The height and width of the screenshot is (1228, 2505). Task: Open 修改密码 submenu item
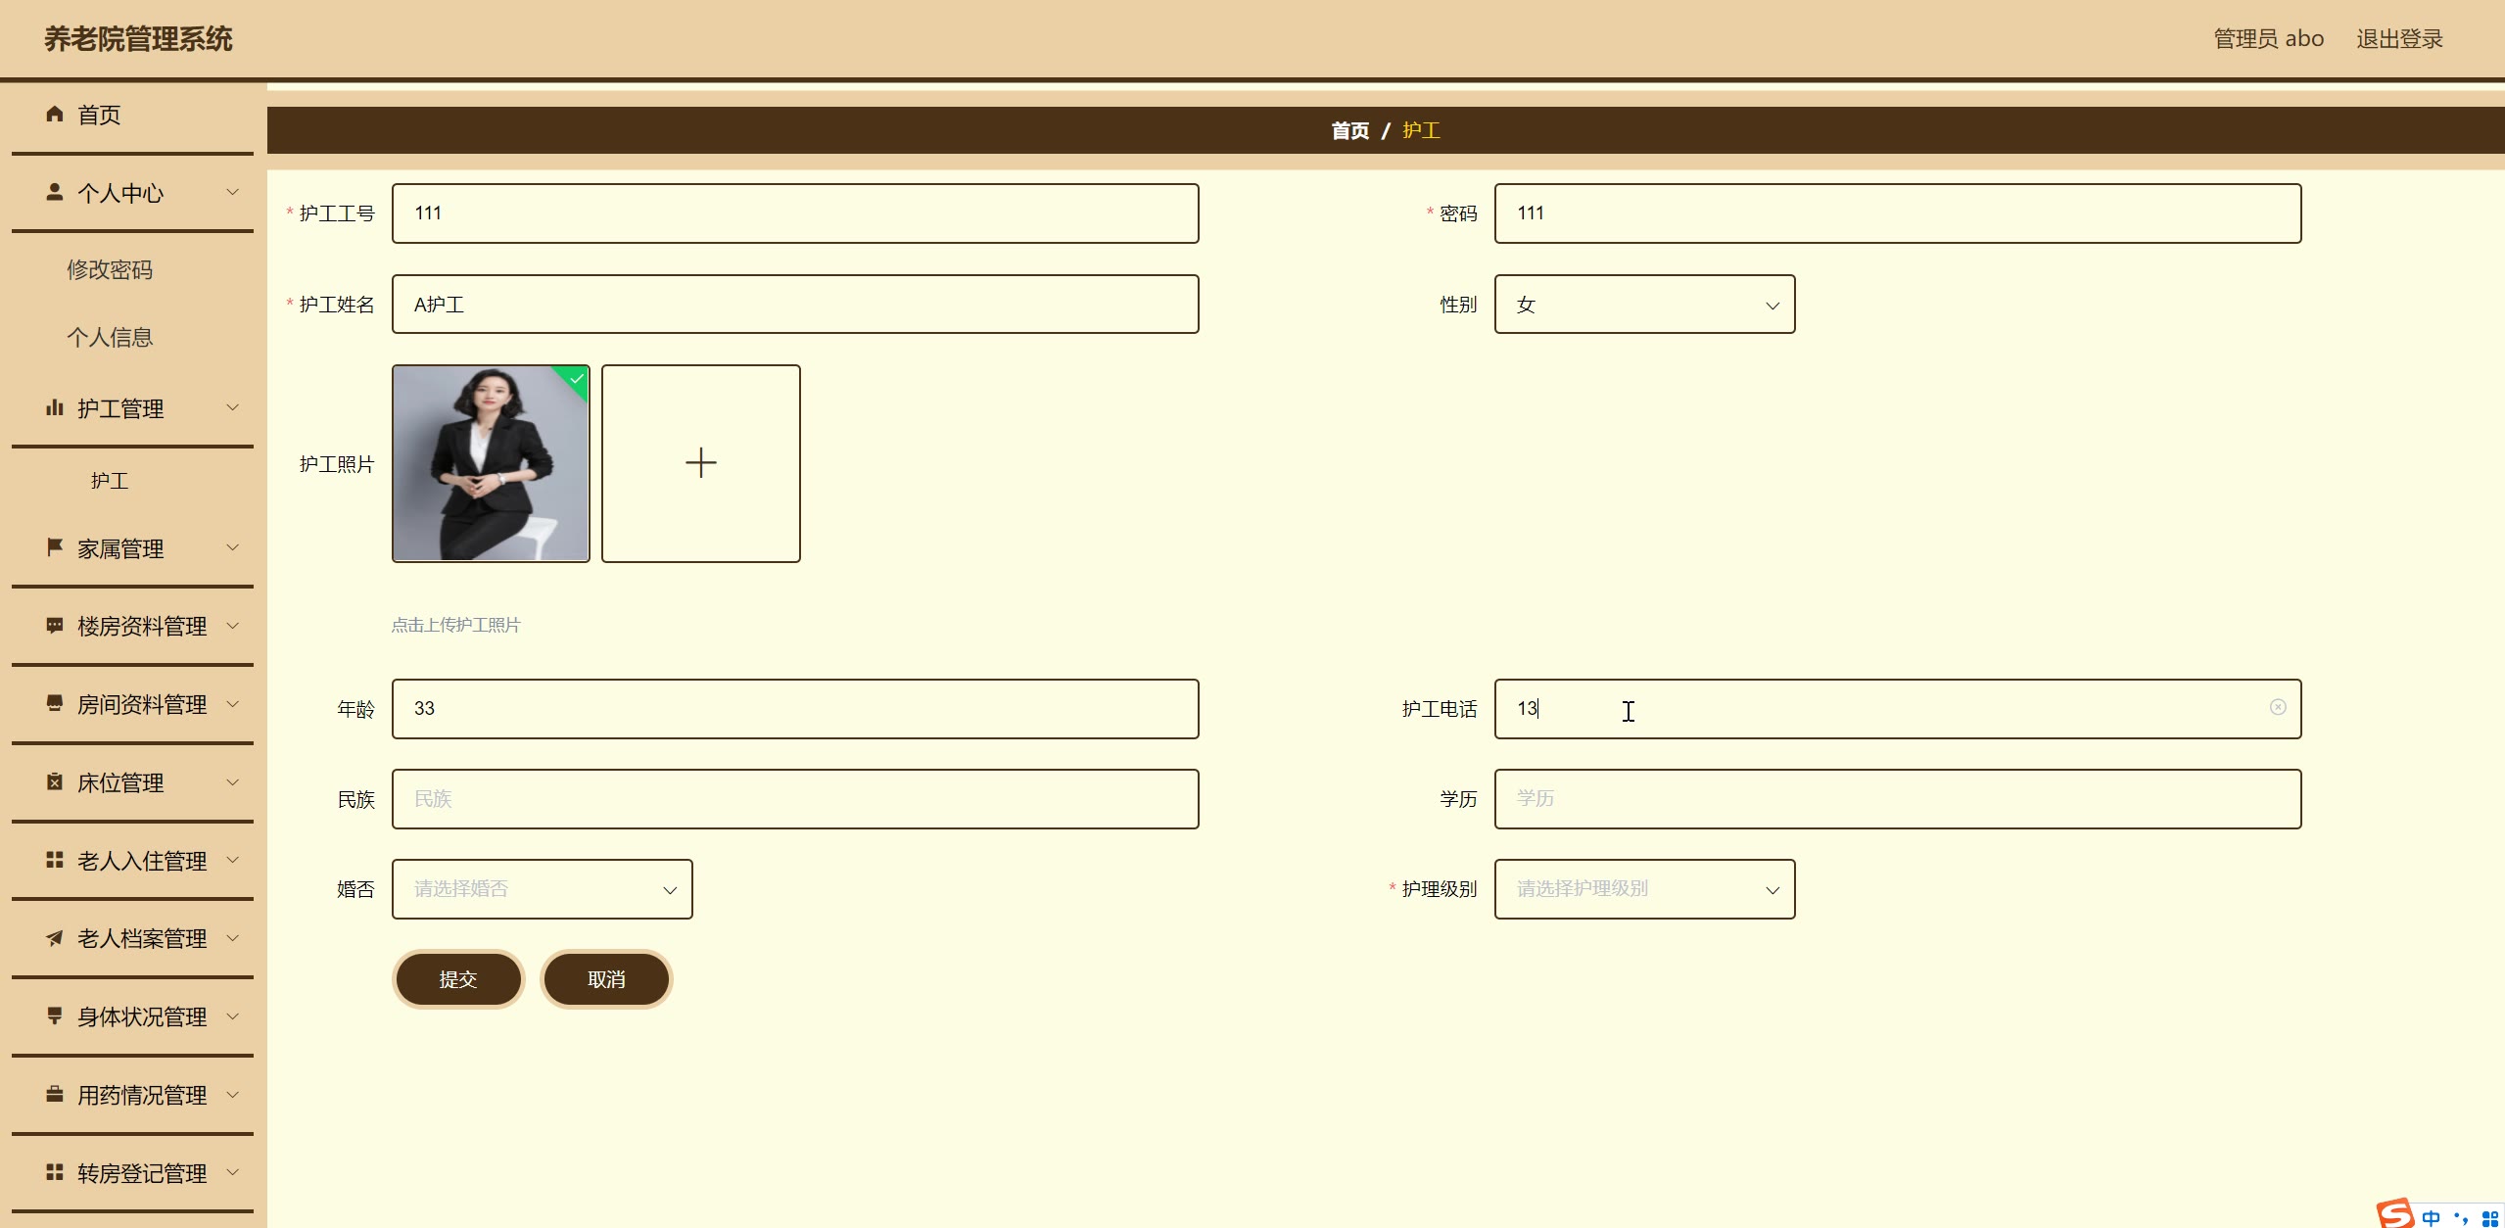click(x=110, y=269)
